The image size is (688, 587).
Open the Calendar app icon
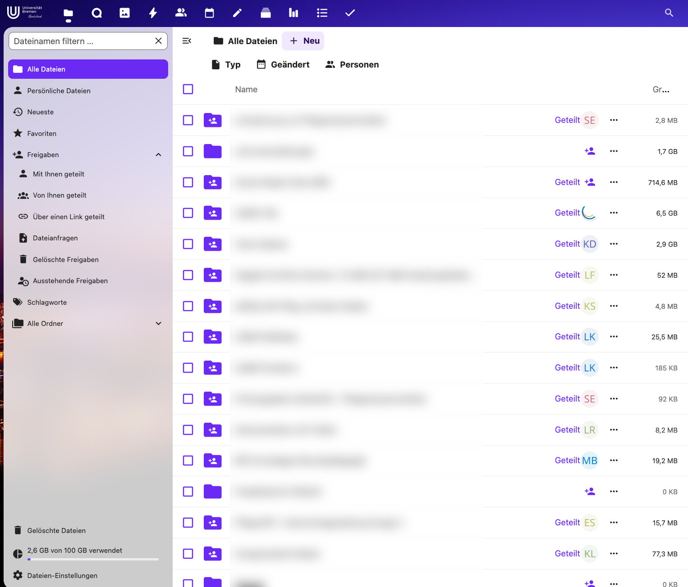pos(209,13)
